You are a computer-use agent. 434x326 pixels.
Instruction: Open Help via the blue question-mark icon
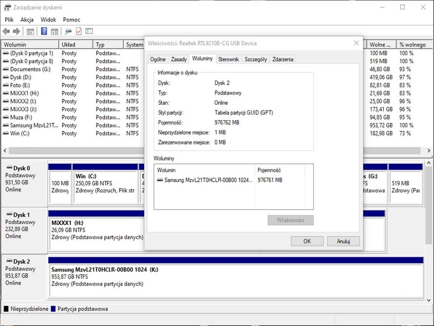point(44,31)
